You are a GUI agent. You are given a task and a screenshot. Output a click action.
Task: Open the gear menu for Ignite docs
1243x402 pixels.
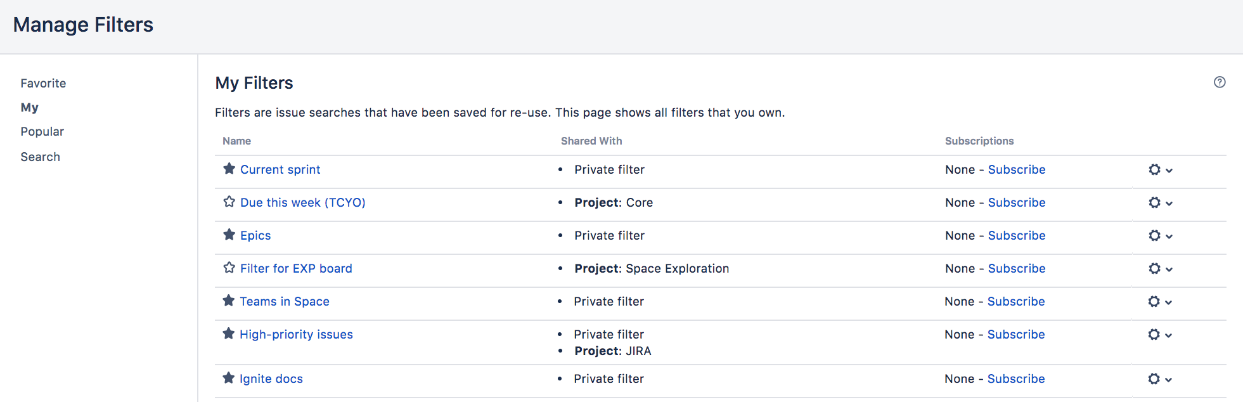point(1155,379)
